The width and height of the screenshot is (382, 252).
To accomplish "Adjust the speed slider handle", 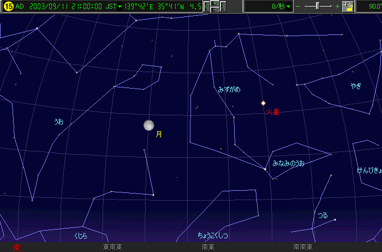I will tap(318, 6).
